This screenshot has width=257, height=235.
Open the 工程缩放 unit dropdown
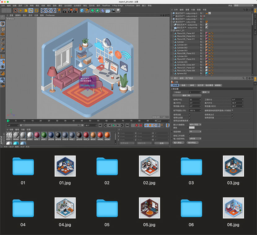coord(206,92)
